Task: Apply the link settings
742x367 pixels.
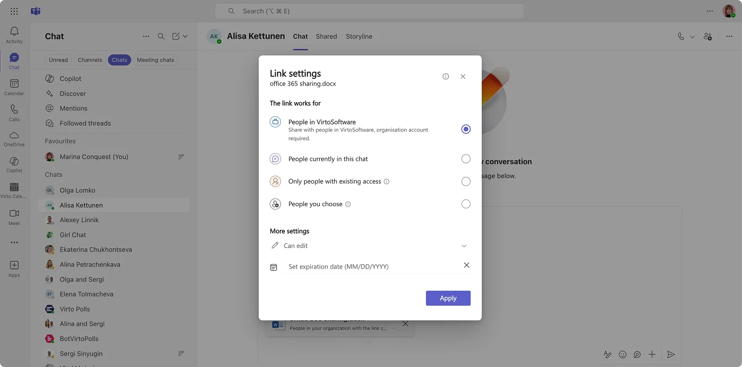Action: click(x=448, y=298)
